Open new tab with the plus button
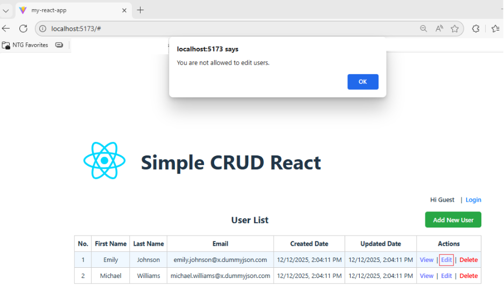The width and height of the screenshot is (504, 292). click(141, 10)
